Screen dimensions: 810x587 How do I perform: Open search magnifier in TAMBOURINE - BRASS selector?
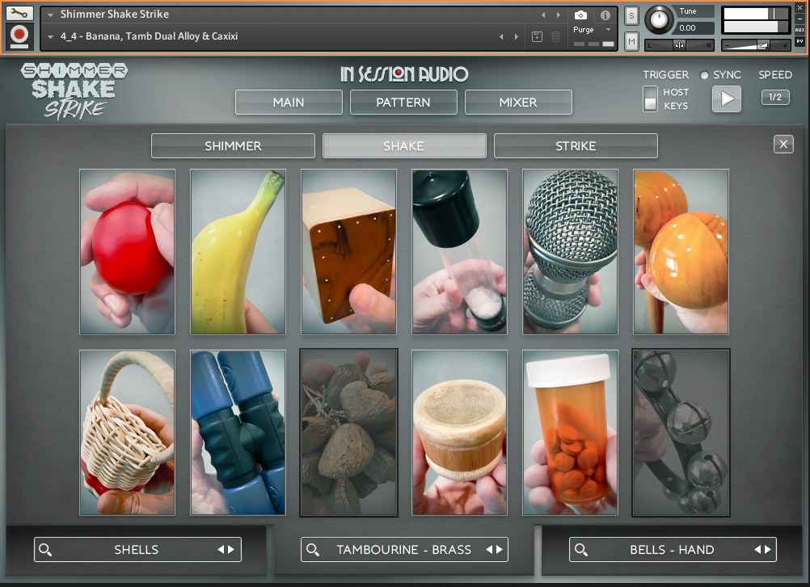point(313,550)
